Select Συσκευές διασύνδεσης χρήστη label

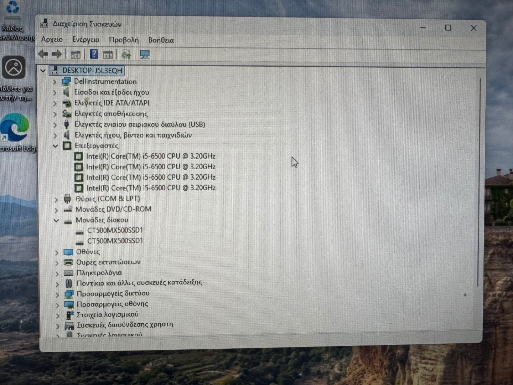[125, 325]
